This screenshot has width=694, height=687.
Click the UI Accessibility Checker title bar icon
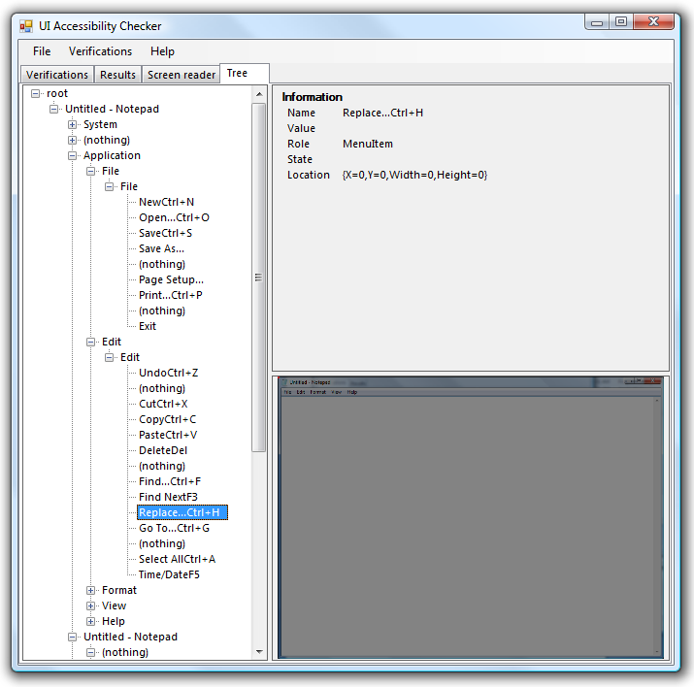click(x=26, y=26)
